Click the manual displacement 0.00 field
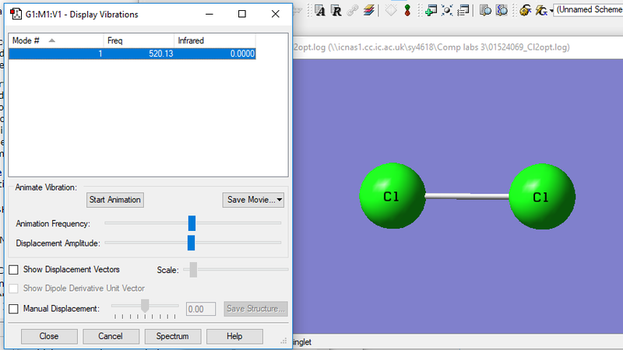 tap(201, 309)
